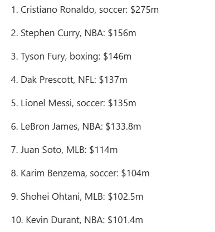Screen dimensions: 215x232
Task: Click the $104m amount for Benzema
Action: pos(135,173)
